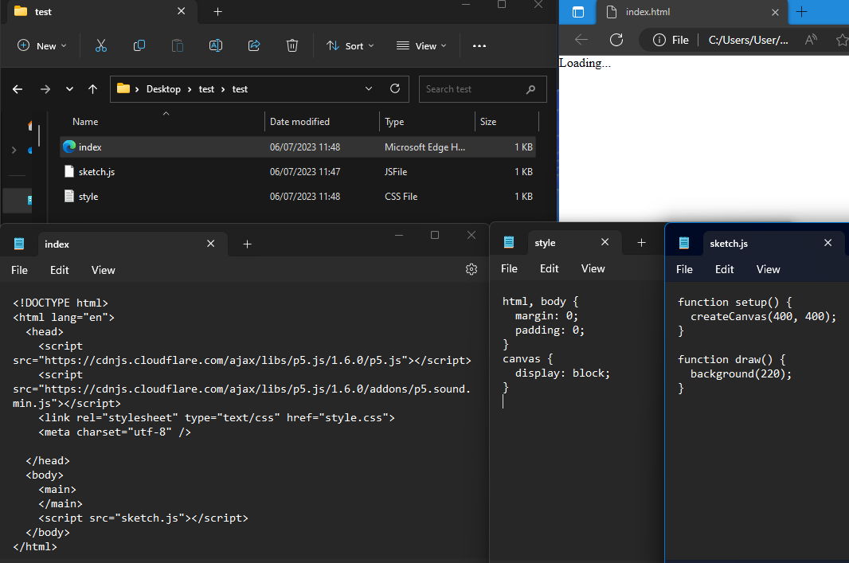
Task: Click the Edge back arrow button
Action: click(581, 40)
